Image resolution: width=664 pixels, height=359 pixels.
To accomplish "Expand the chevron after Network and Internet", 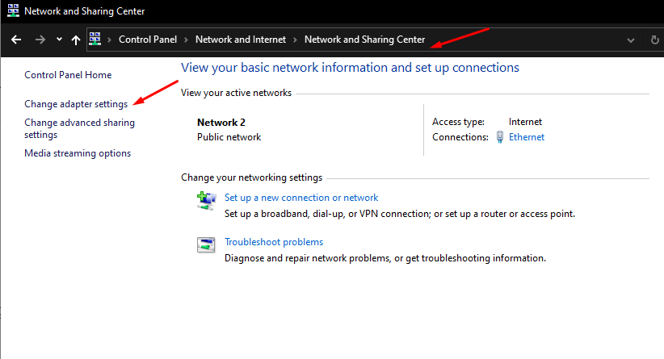I will click(x=296, y=40).
